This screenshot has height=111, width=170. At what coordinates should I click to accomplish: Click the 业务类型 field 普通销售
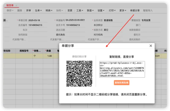point(113,20)
